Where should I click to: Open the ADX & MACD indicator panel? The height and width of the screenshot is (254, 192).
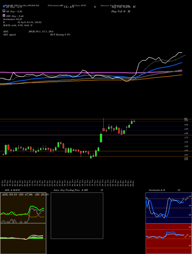pyautogui.click(x=23, y=223)
